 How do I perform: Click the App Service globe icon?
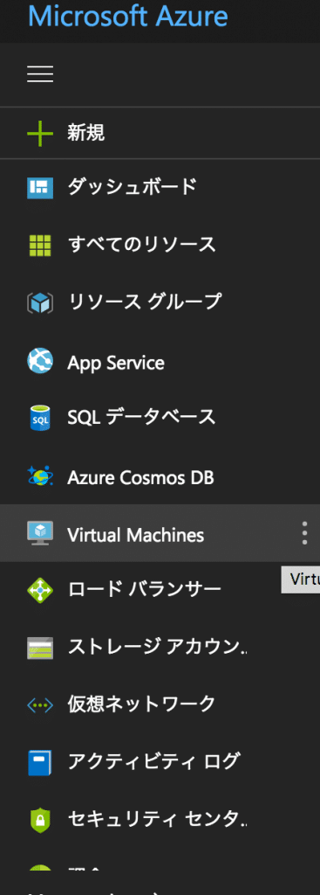pos(40,362)
